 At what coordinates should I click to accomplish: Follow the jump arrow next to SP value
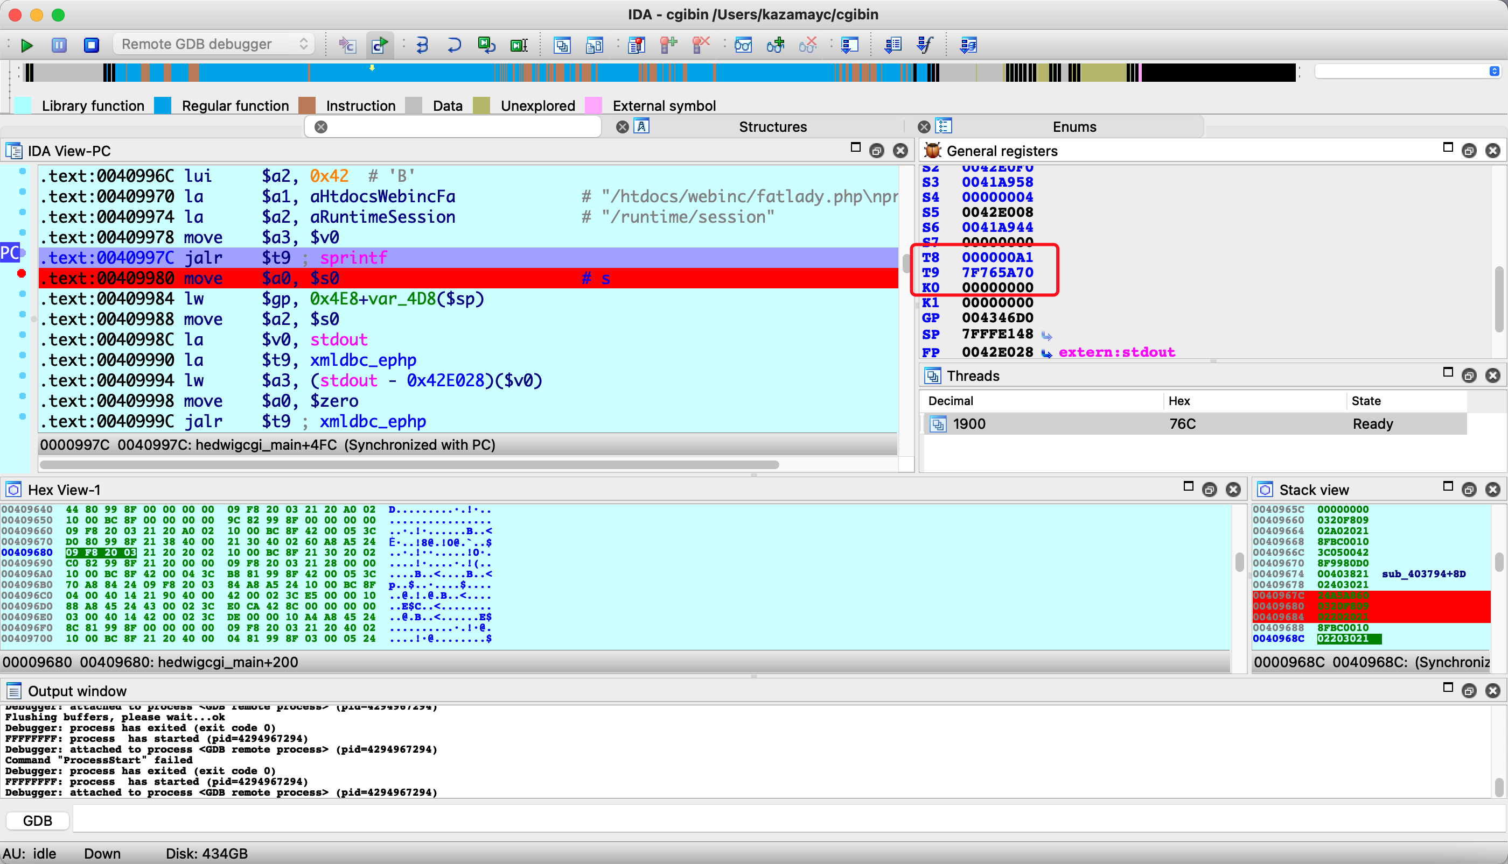[1046, 336]
